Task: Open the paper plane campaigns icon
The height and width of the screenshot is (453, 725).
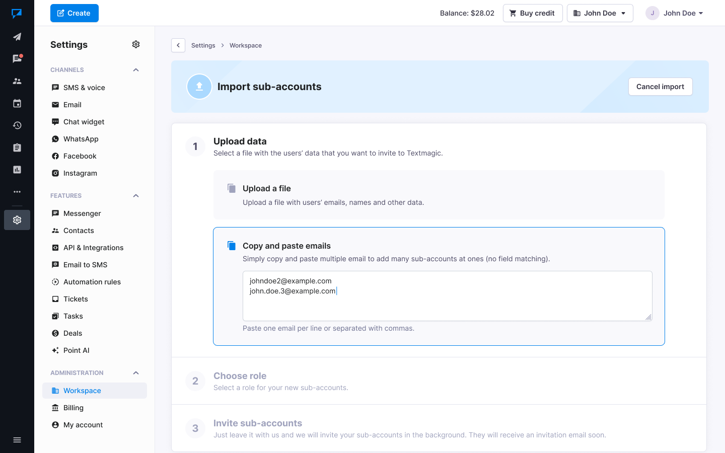Action: click(17, 36)
